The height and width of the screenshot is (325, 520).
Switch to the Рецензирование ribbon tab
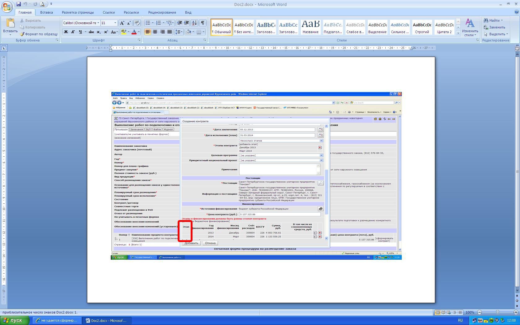coord(162,12)
